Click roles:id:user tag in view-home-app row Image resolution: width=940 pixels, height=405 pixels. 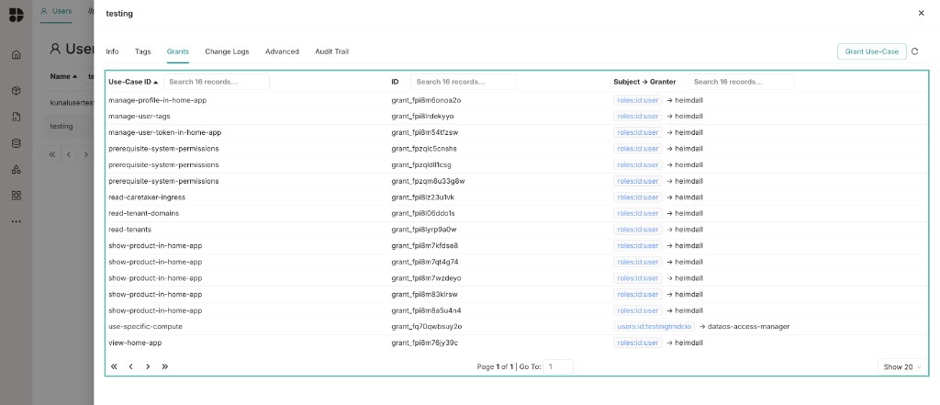tap(638, 343)
